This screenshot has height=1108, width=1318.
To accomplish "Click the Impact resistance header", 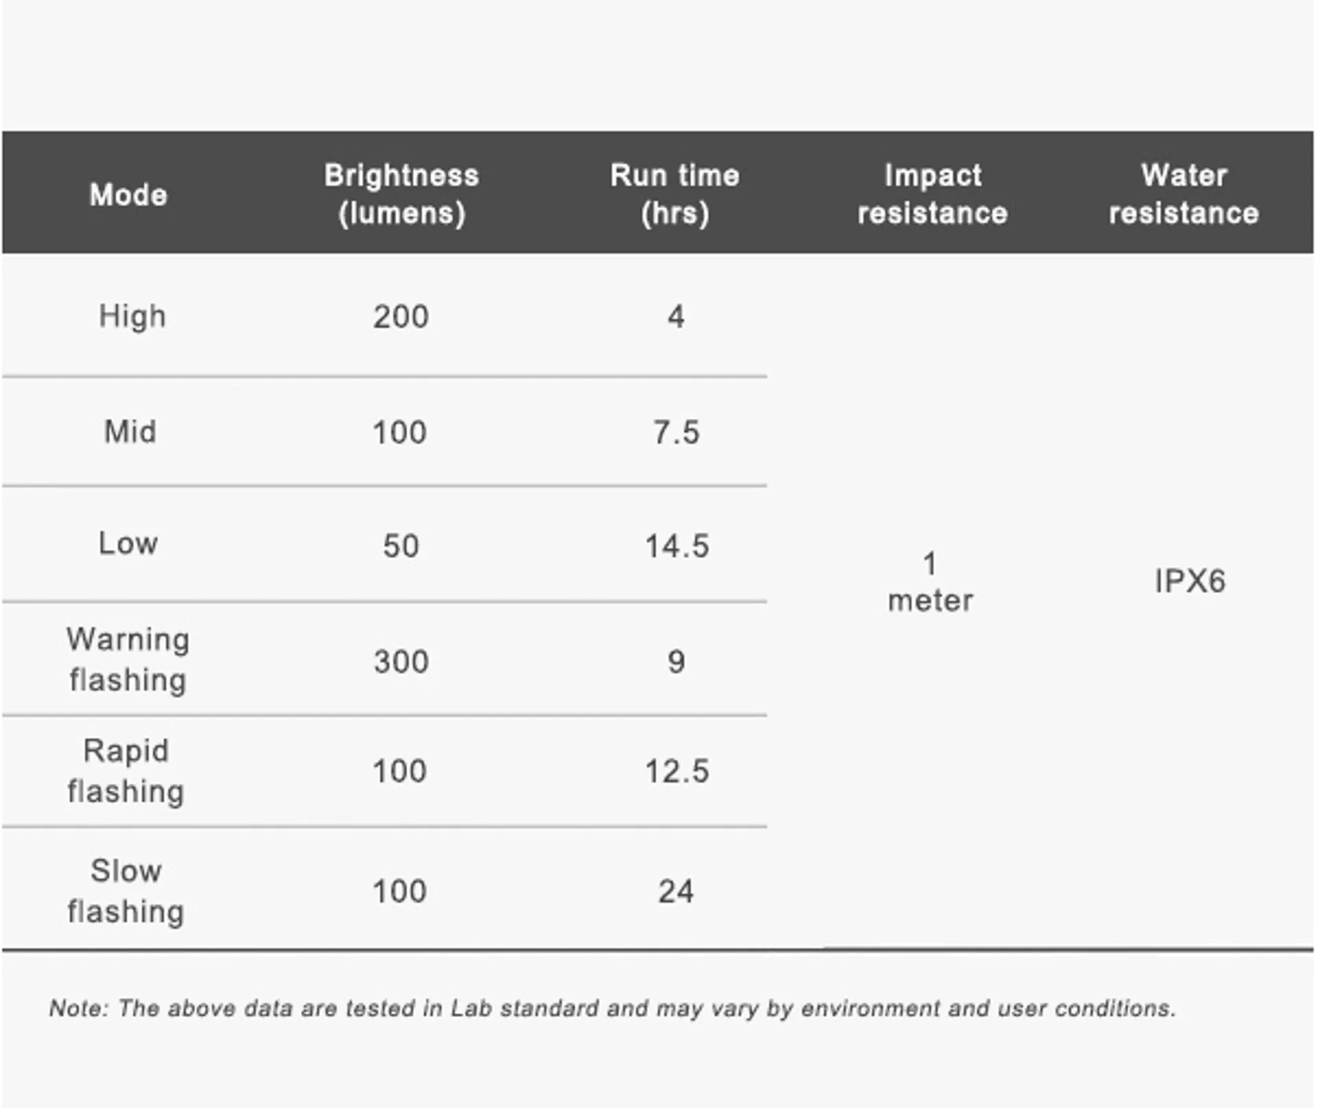I will click(x=932, y=194).
